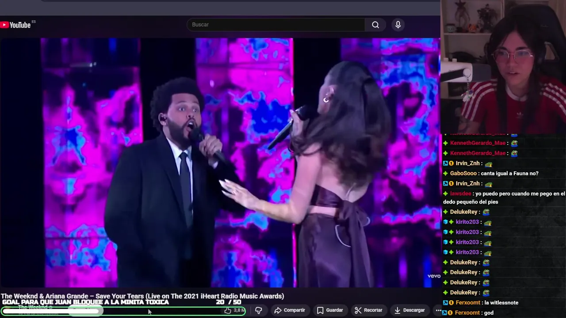Select Ferxoomt's 'god' chat message
This screenshot has height=318, width=566.
pos(489,313)
